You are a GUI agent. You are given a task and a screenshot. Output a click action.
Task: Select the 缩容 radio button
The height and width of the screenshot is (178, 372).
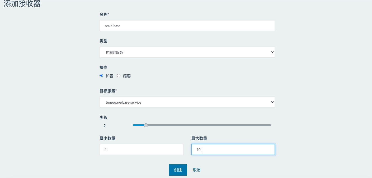(x=119, y=75)
